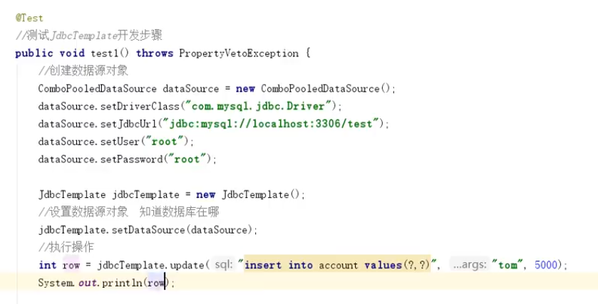Click the row argument inside println
The width and height of the screenshot is (598, 304).
(x=155, y=283)
